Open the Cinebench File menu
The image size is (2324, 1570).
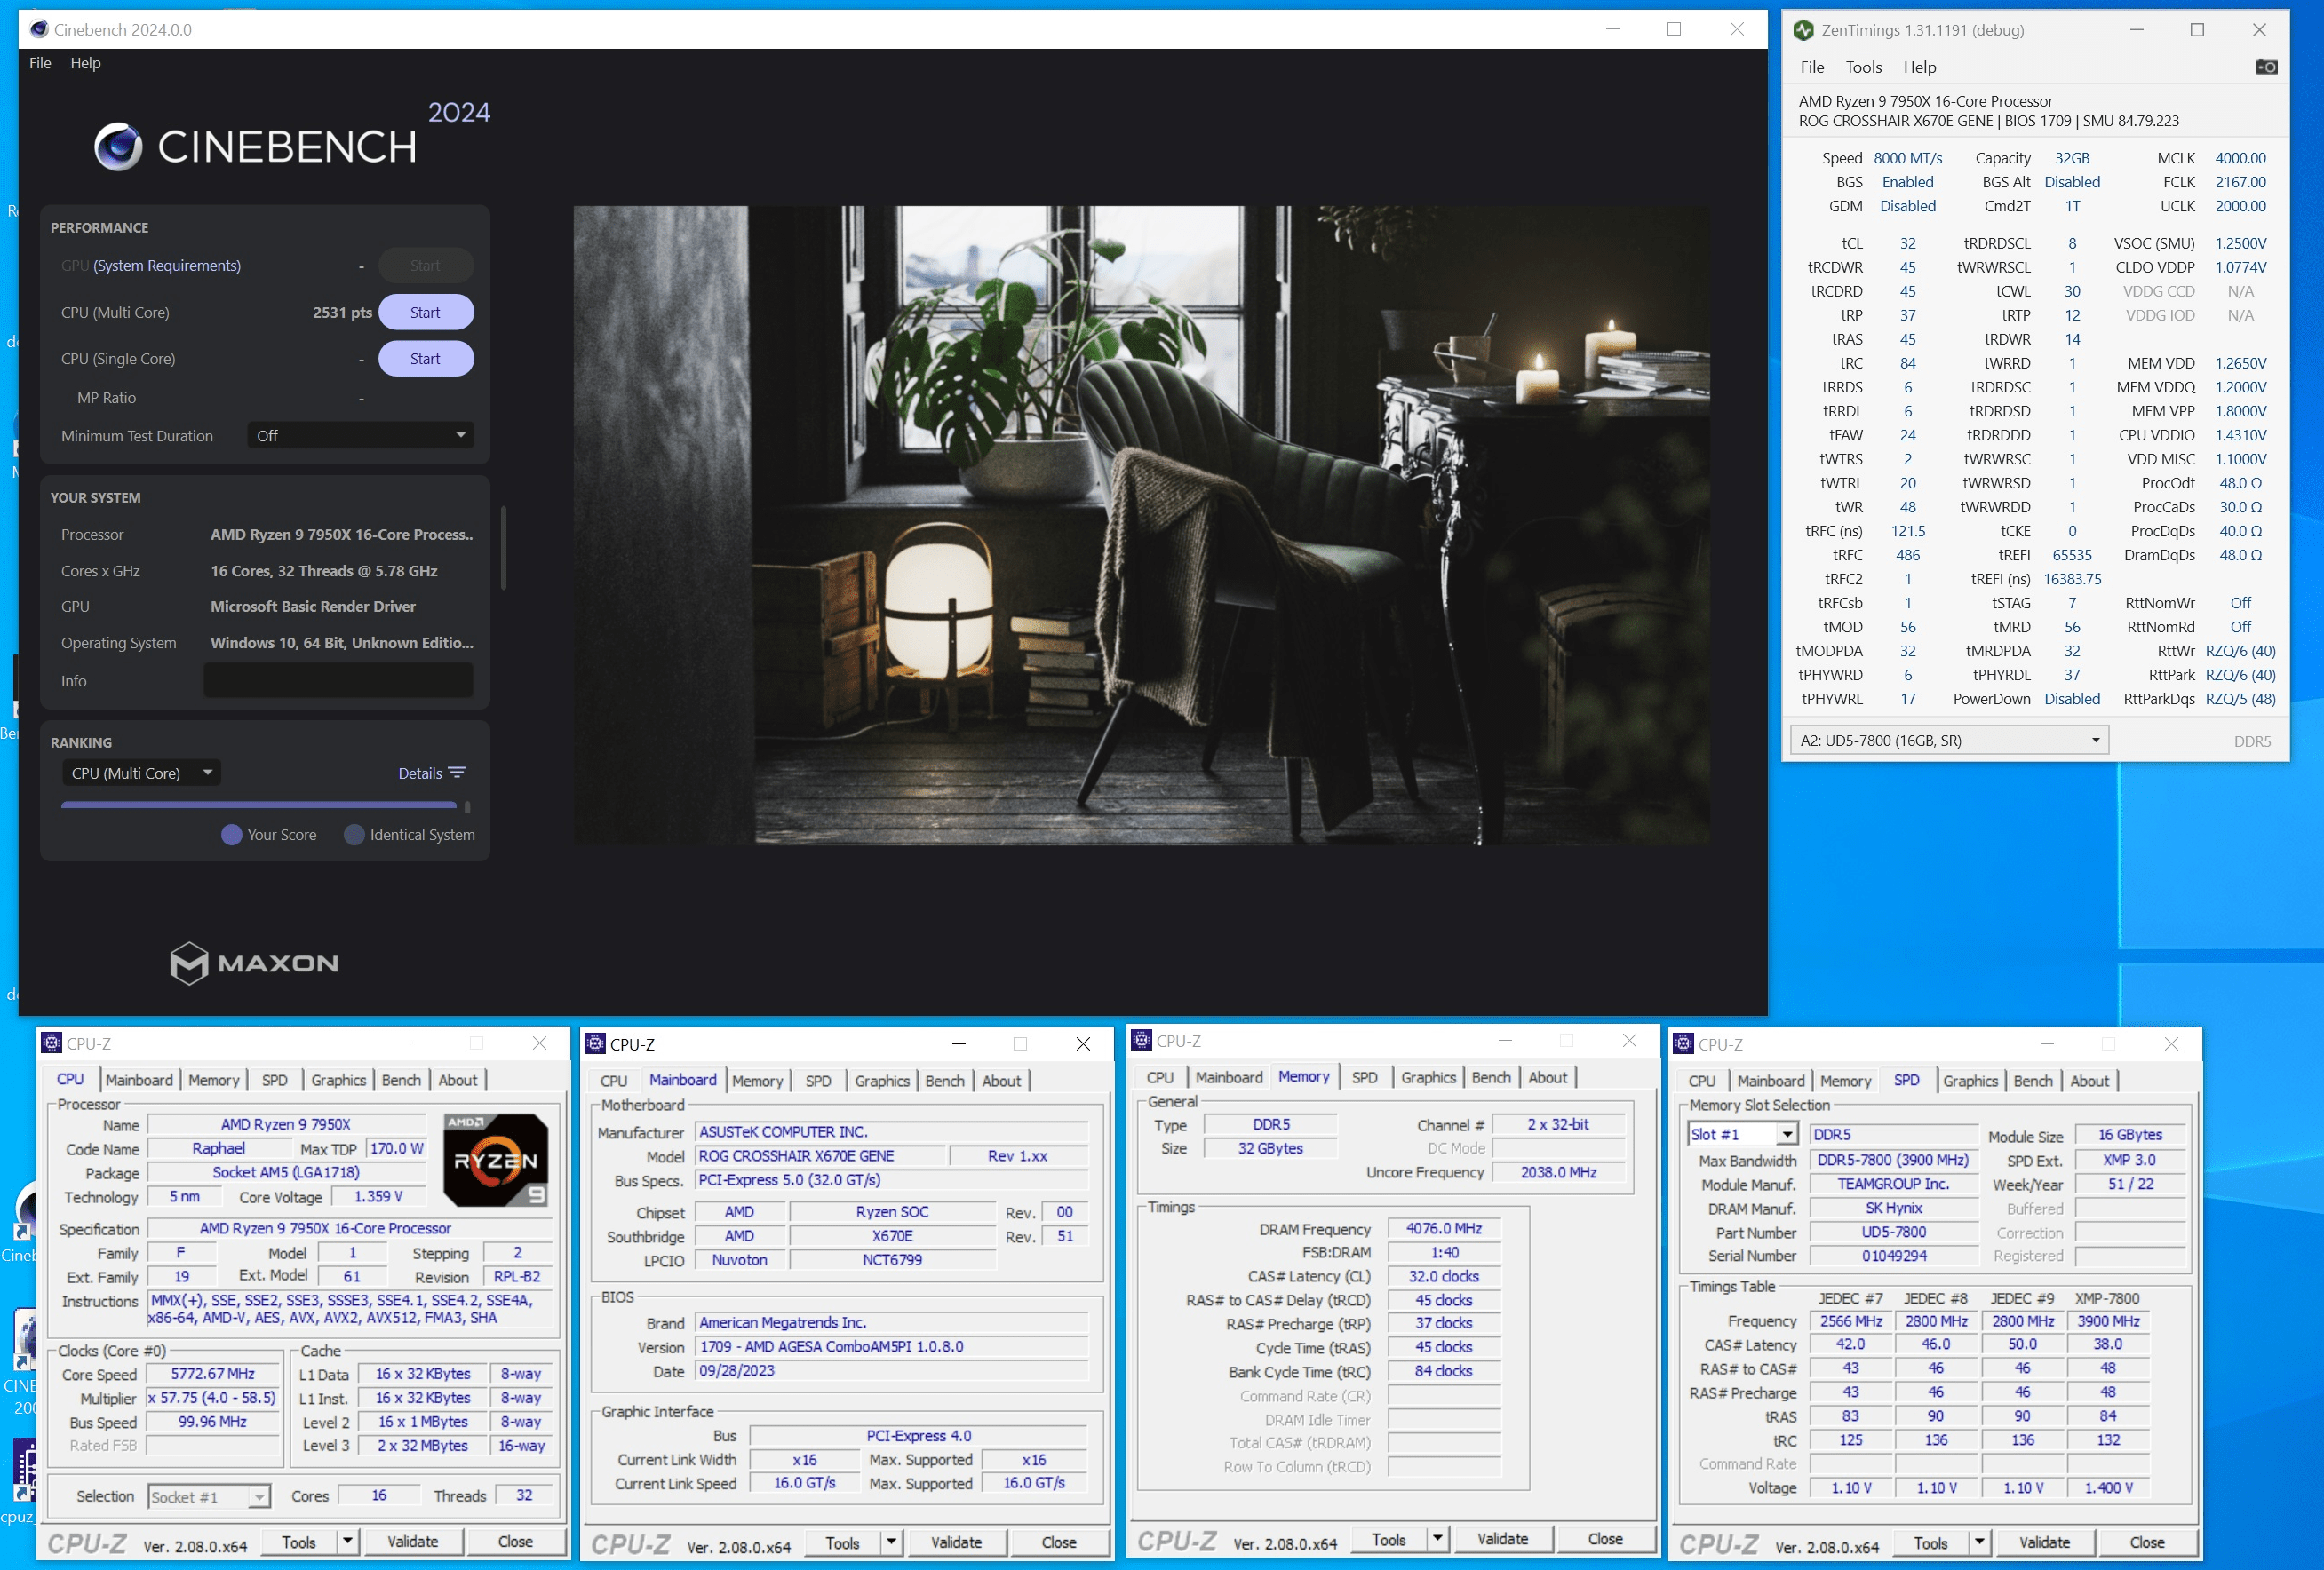pyautogui.click(x=40, y=63)
